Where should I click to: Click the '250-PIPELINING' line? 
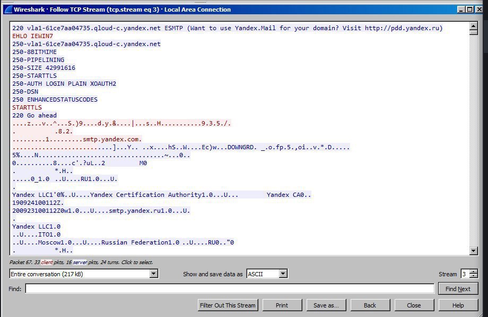38,60
